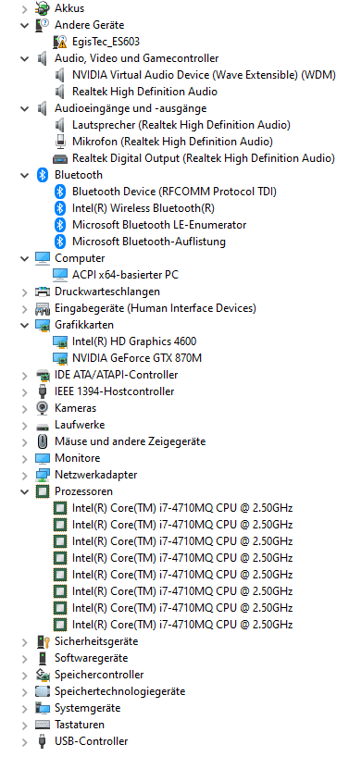Collapse the Grafikkarten category

click(25, 325)
